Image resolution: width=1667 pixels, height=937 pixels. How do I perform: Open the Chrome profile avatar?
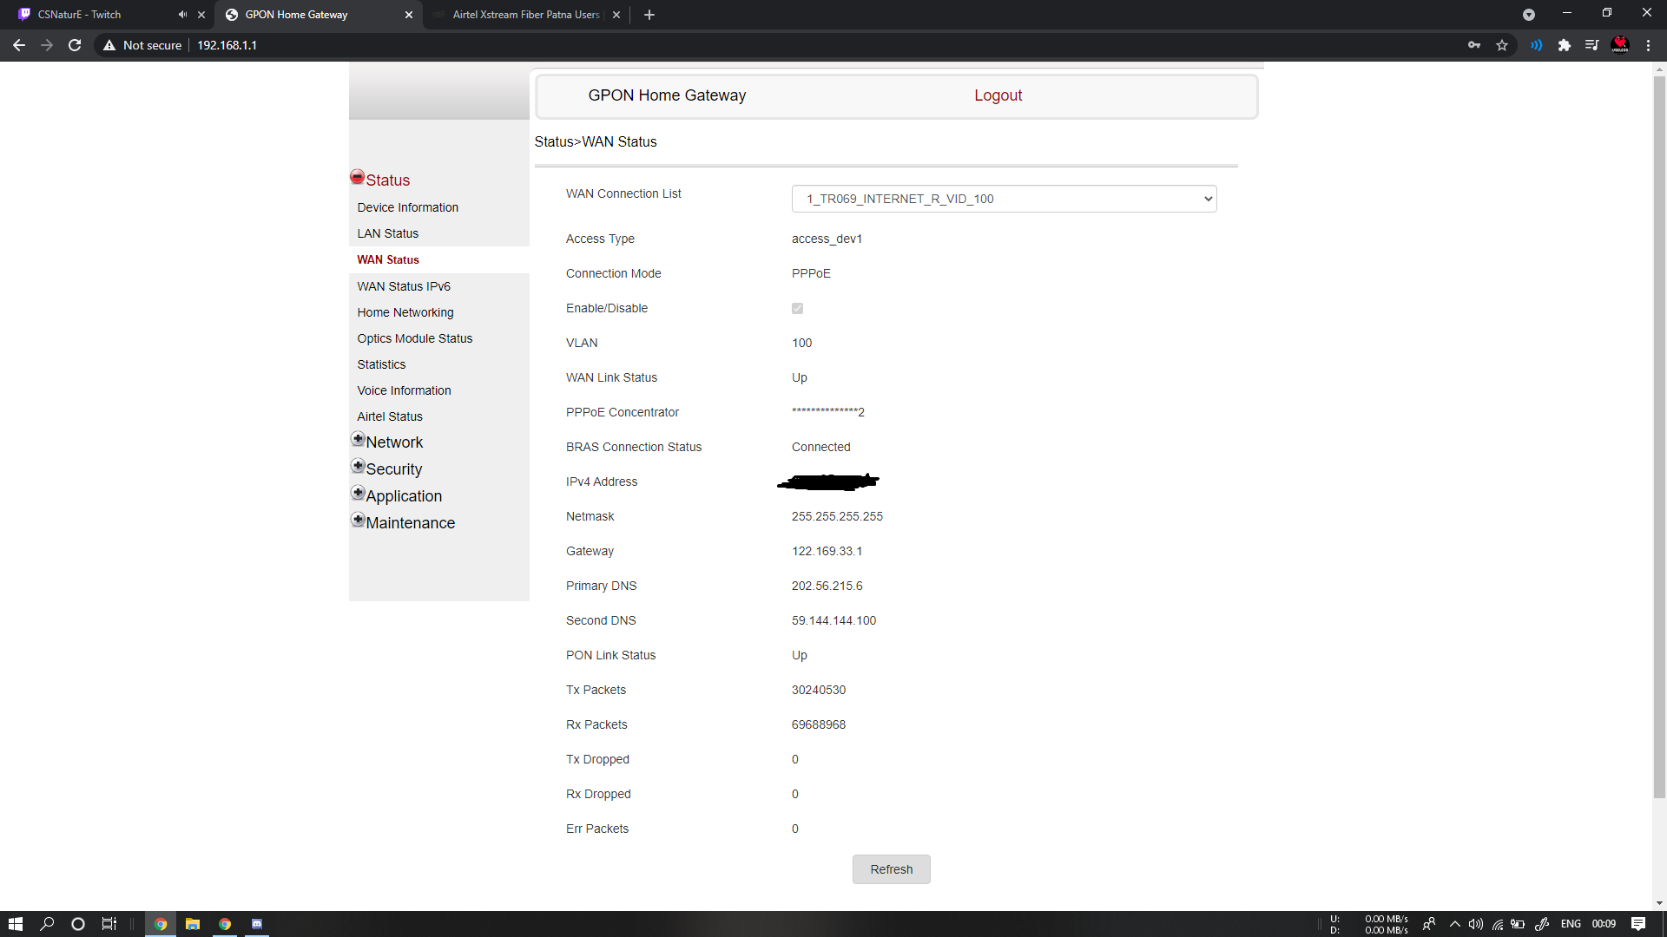point(1620,44)
